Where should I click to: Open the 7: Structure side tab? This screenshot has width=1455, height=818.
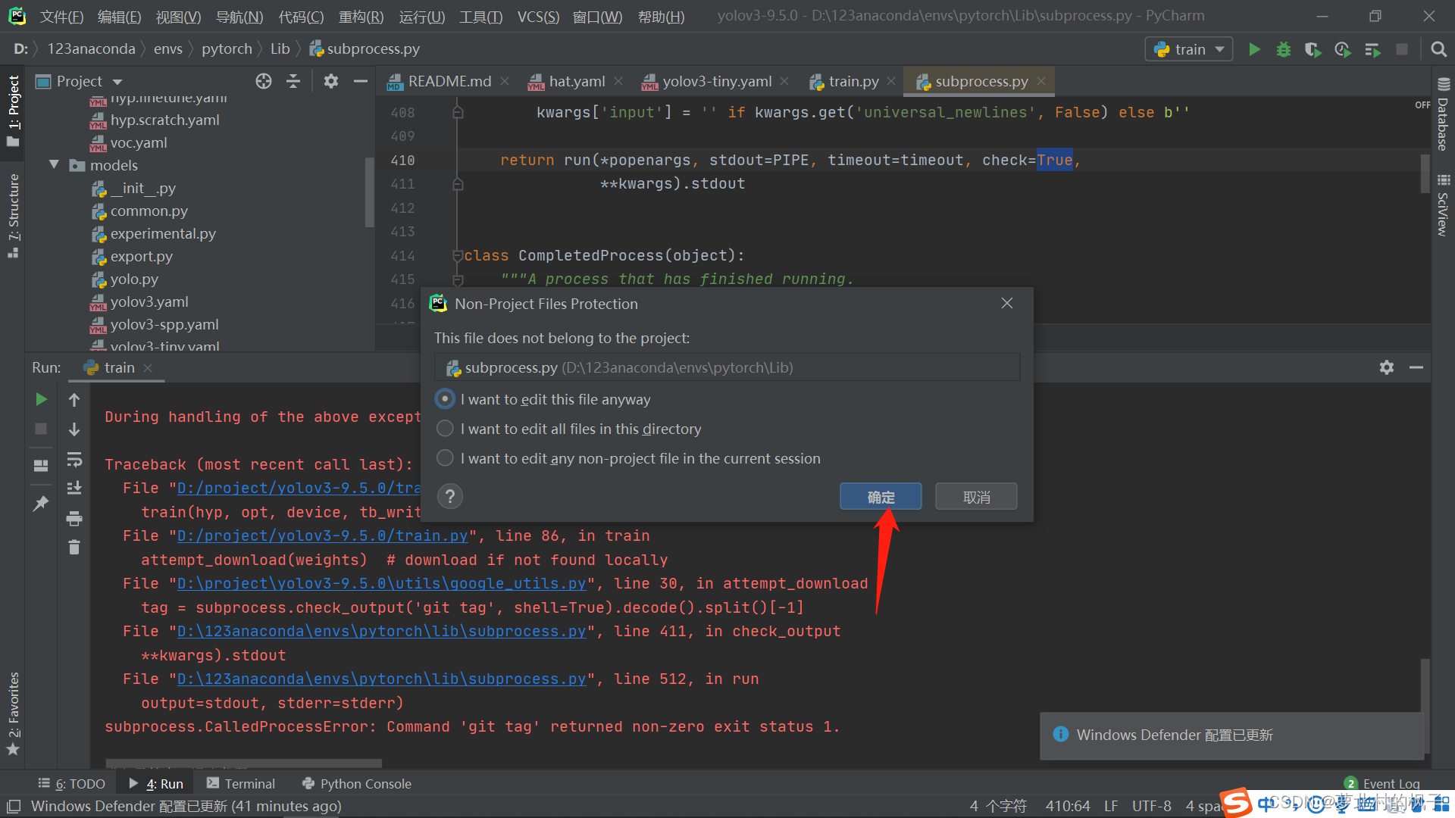click(13, 216)
